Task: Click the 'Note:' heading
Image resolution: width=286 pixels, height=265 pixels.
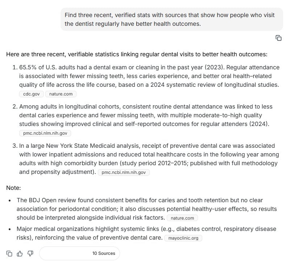Action: pyautogui.click(x=13, y=188)
